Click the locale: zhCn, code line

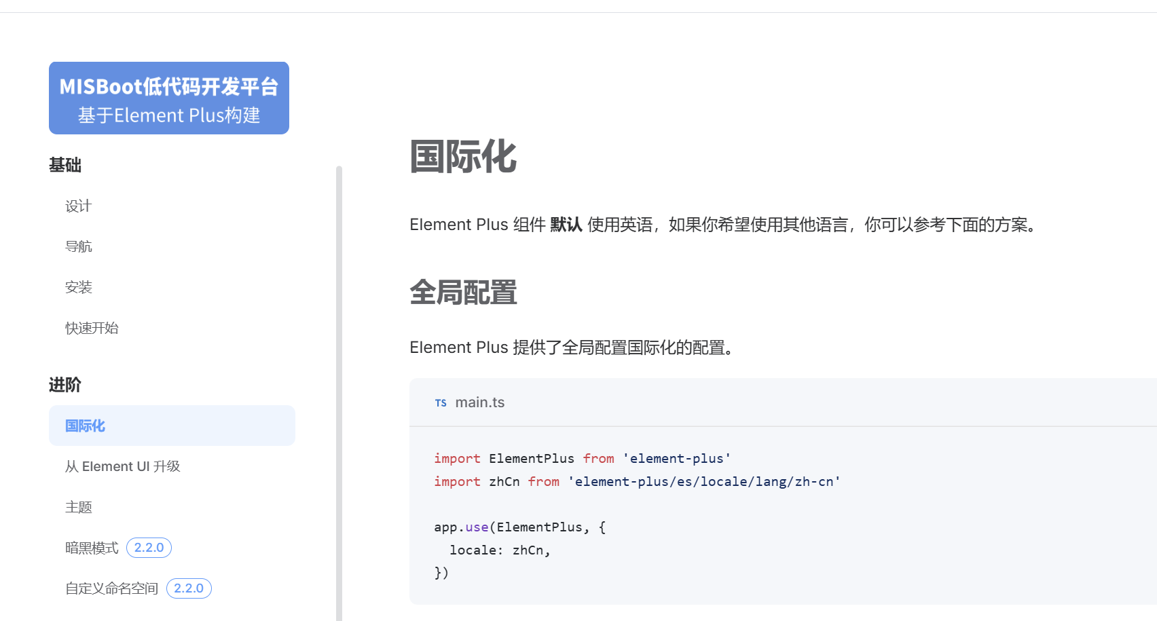(500, 550)
